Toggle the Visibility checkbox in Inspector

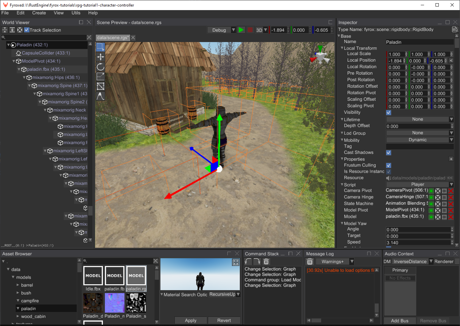coord(388,112)
